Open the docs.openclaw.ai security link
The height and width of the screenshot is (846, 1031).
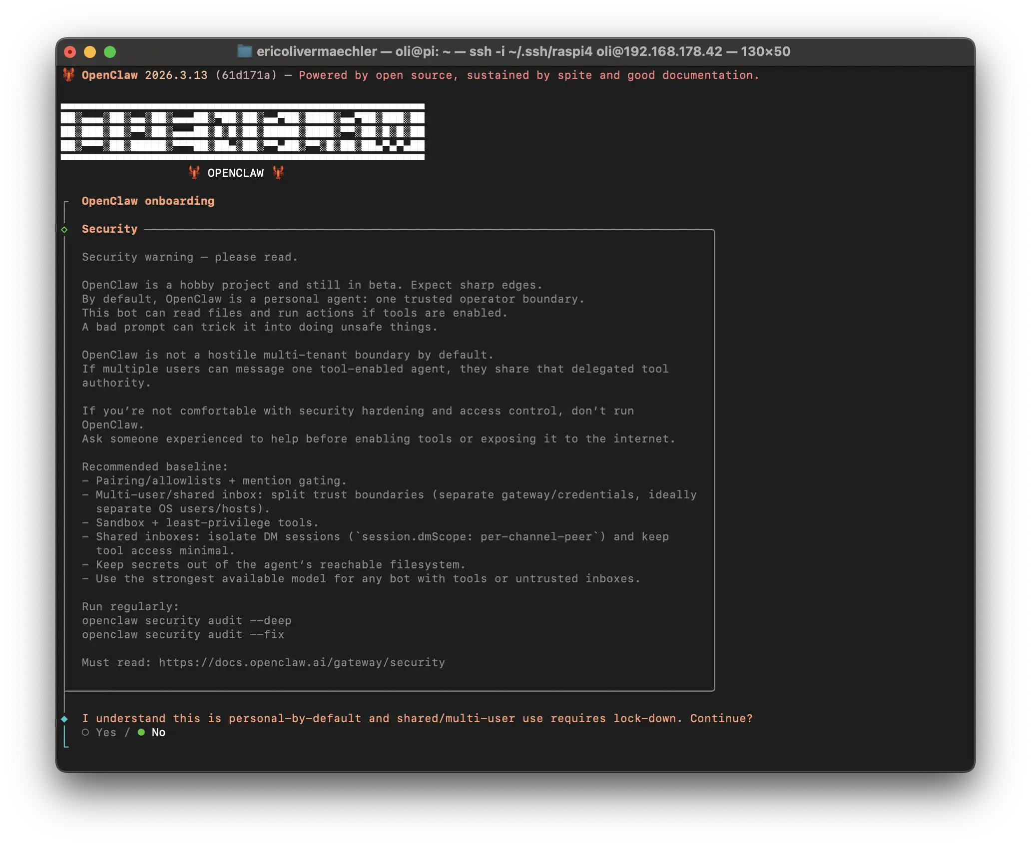click(x=302, y=663)
